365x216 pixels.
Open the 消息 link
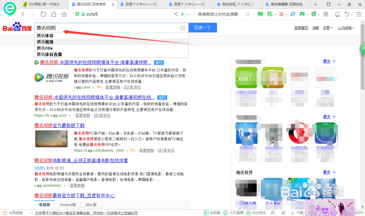[x=315, y=28]
